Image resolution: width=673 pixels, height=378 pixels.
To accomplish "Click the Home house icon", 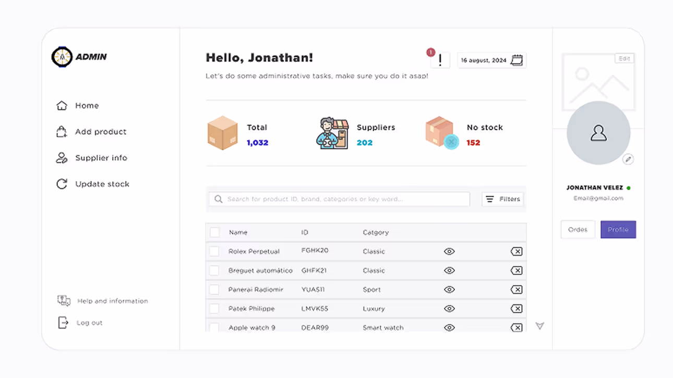I will tap(62, 106).
